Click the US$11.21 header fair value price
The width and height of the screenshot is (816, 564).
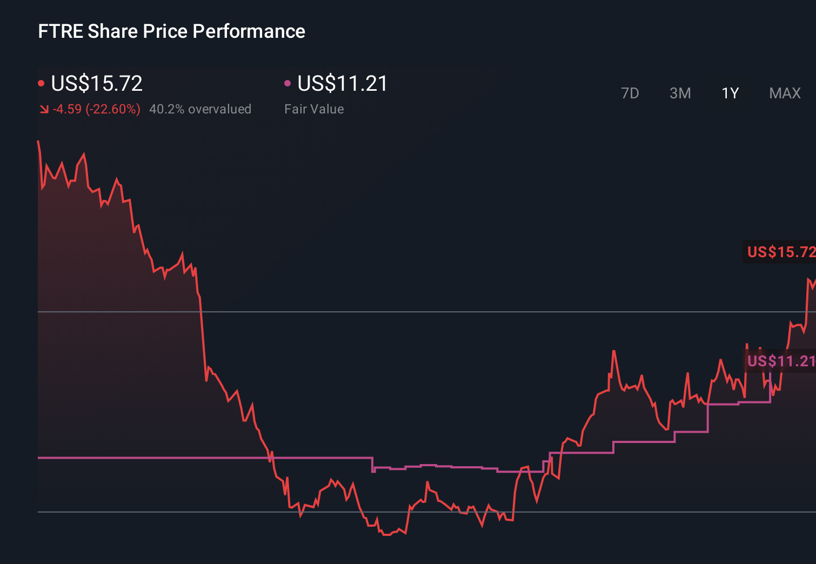click(342, 84)
